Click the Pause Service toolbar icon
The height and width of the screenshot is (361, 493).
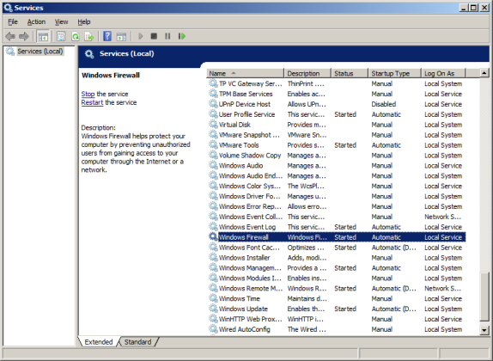click(167, 36)
